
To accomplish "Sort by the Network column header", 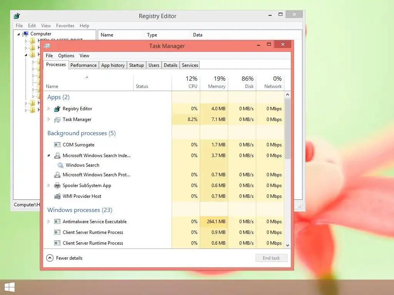I will [x=270, y=83].
